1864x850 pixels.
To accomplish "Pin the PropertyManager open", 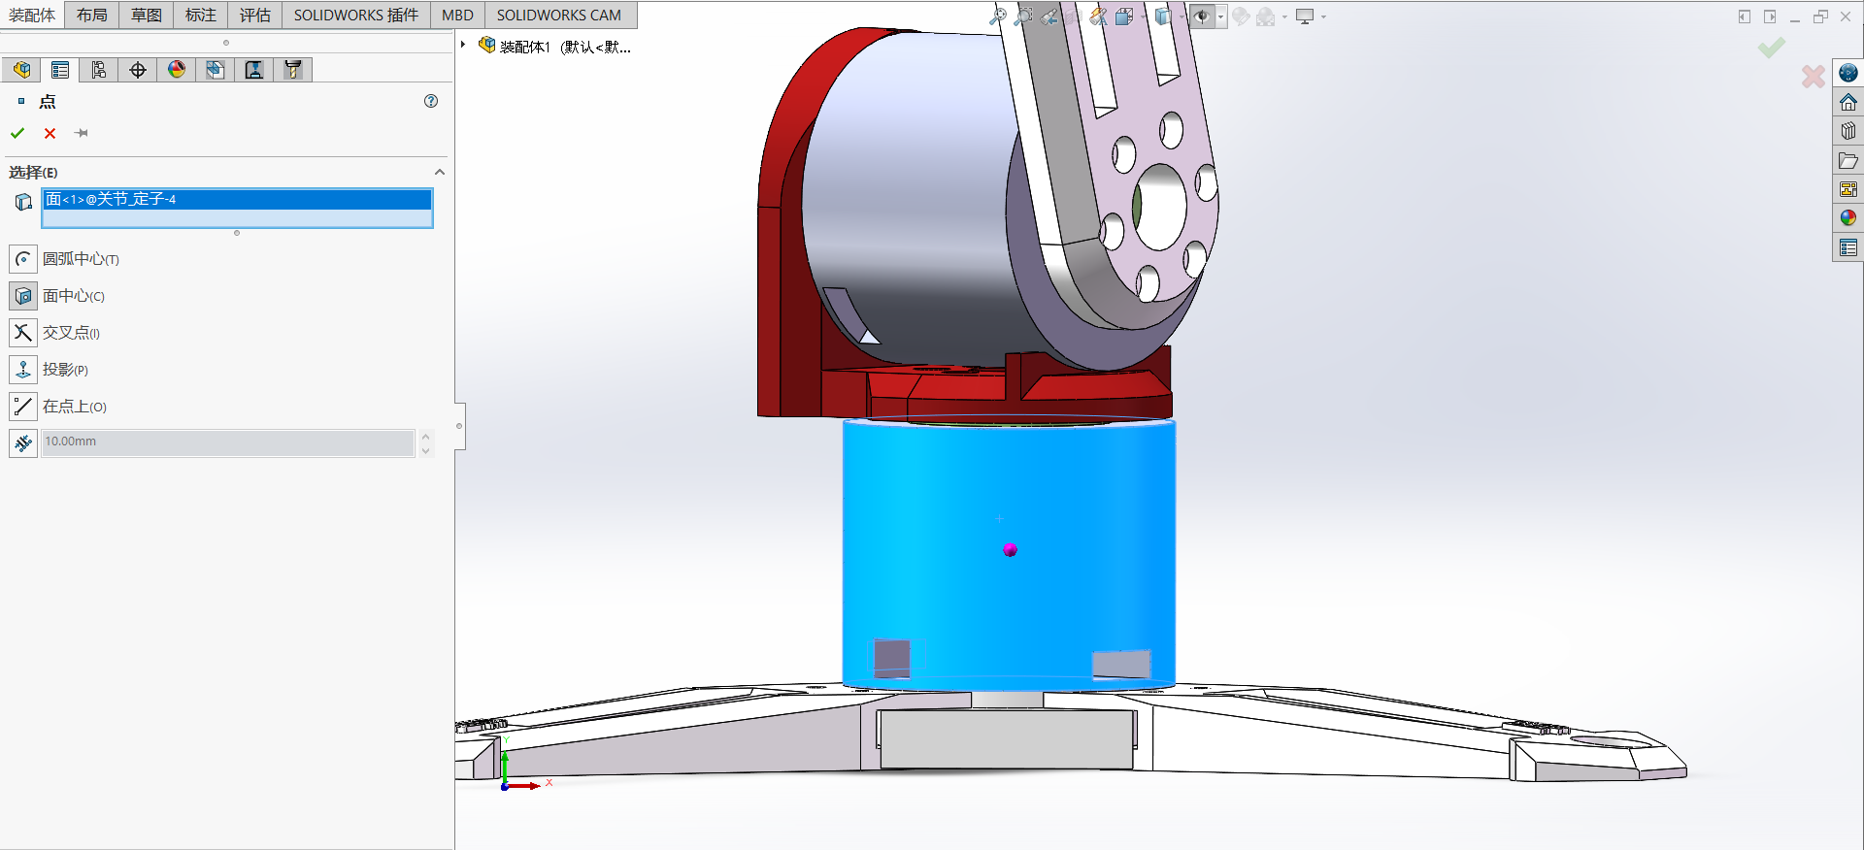I will (82, 133).
